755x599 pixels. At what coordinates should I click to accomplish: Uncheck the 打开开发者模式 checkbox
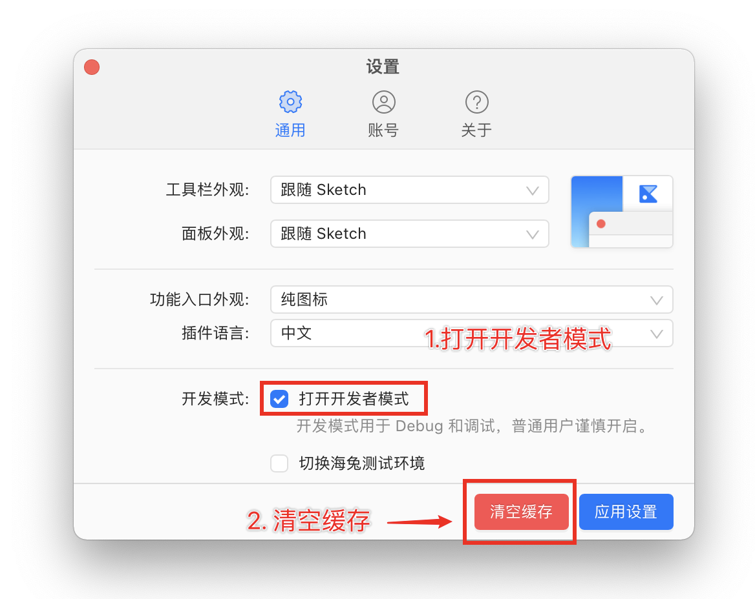(x=279, y=398)
